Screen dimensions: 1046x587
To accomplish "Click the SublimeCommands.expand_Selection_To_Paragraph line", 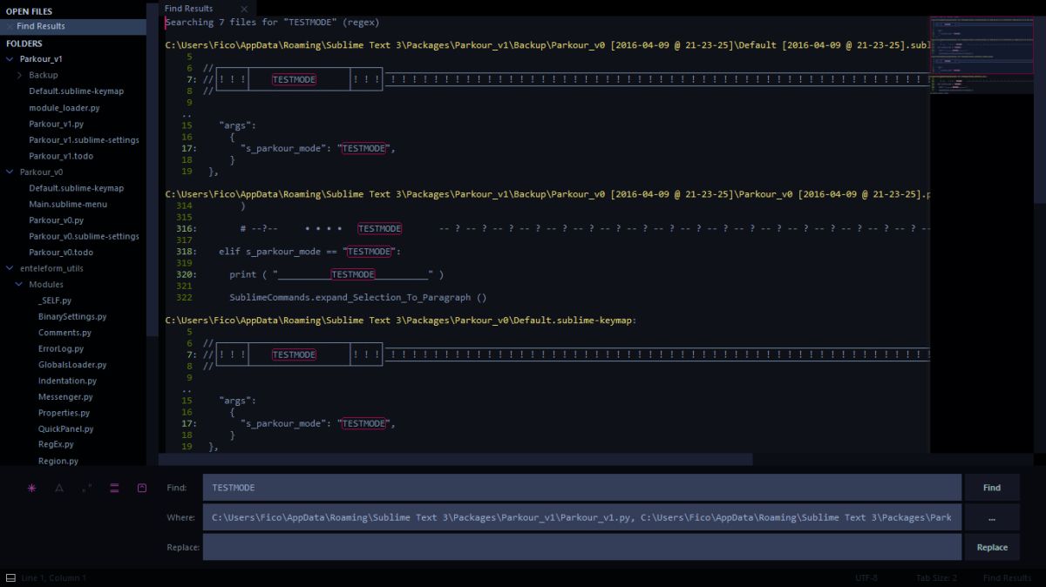I will (x=358, y=298).
